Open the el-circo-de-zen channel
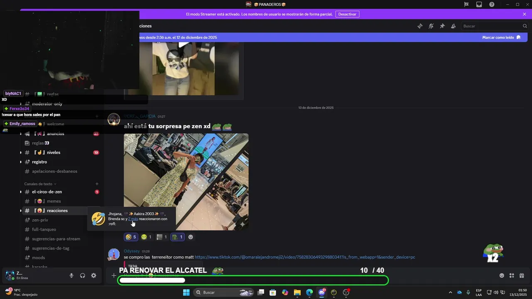Viewport: 532px width, 299px height. [61, 192]
